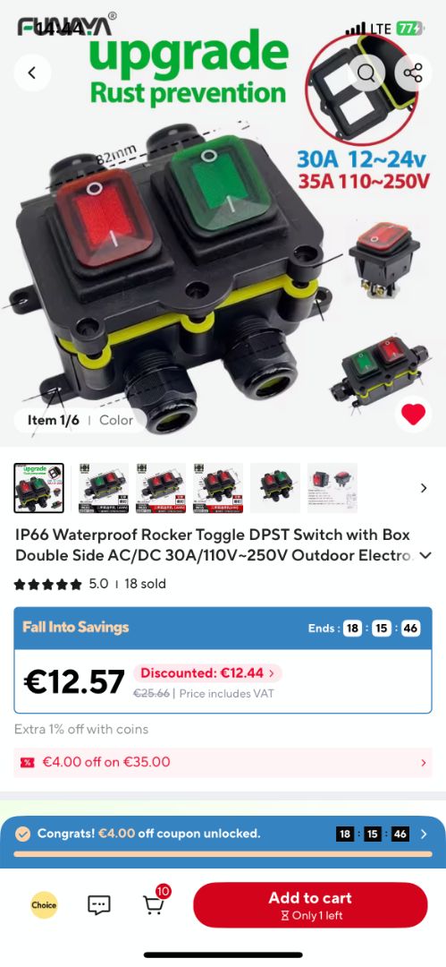Image resolution: width=446 pixels, height=967 pixels.
Task: Select the sixth thumbnail with specs
Action: click(x=332, y=488)
